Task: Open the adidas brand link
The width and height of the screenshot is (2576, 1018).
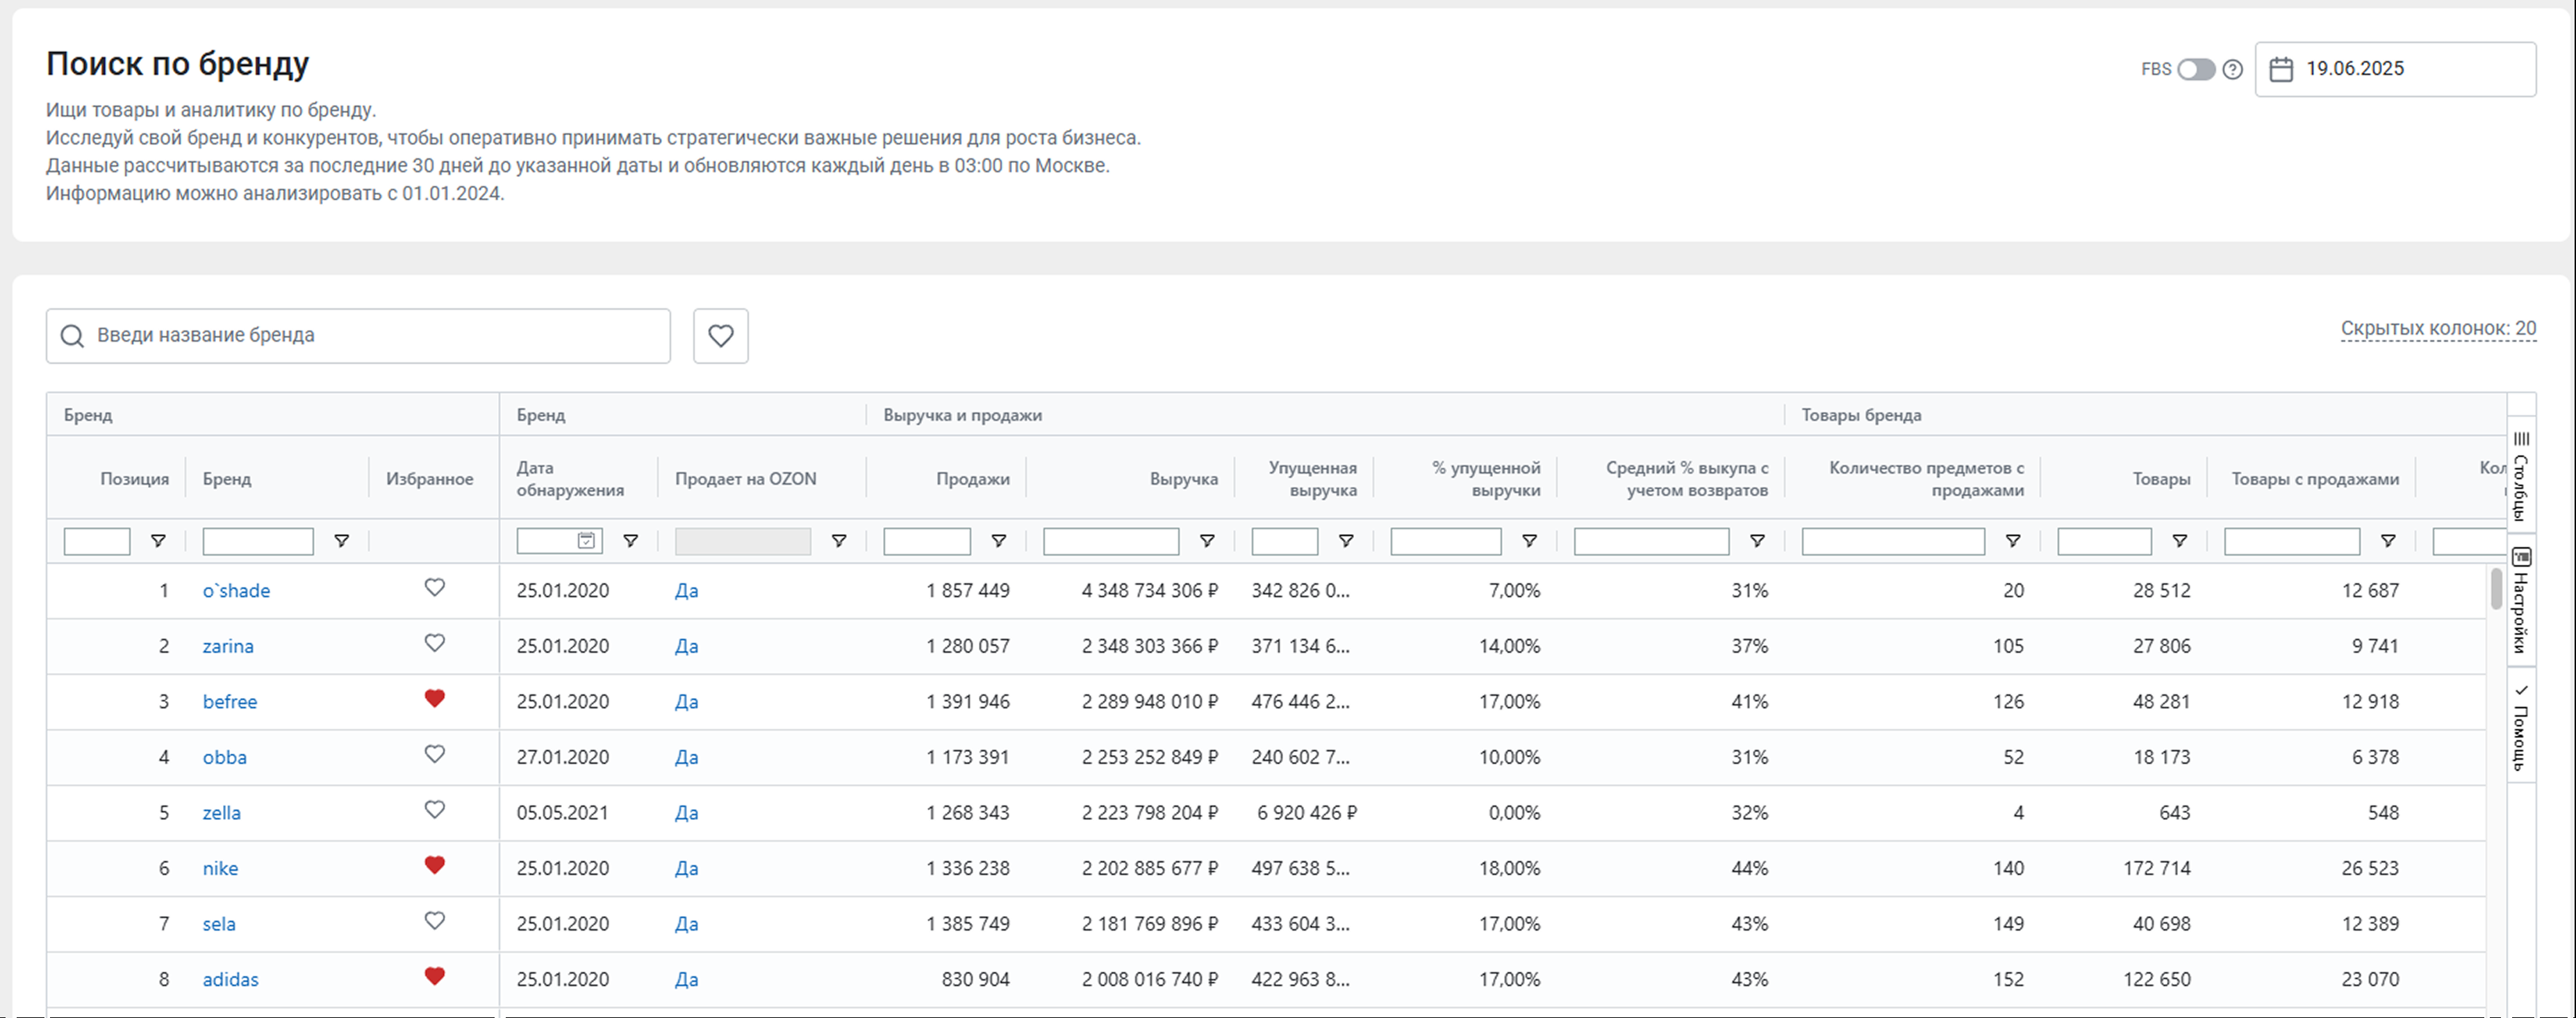Action: tap(231, 979)
